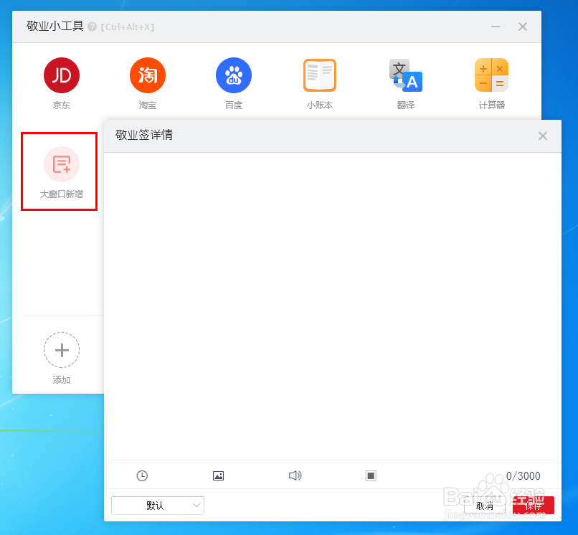Open the 翻译 translate tool icon
Viewport: 578px width, 535px height.
coord(406,75)
